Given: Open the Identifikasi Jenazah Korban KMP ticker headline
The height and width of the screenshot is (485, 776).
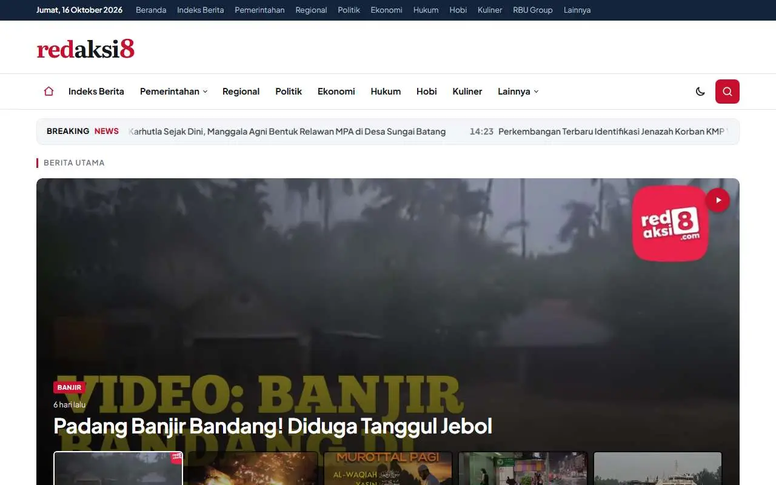Looking at the screenshot, I should (611, 132).
